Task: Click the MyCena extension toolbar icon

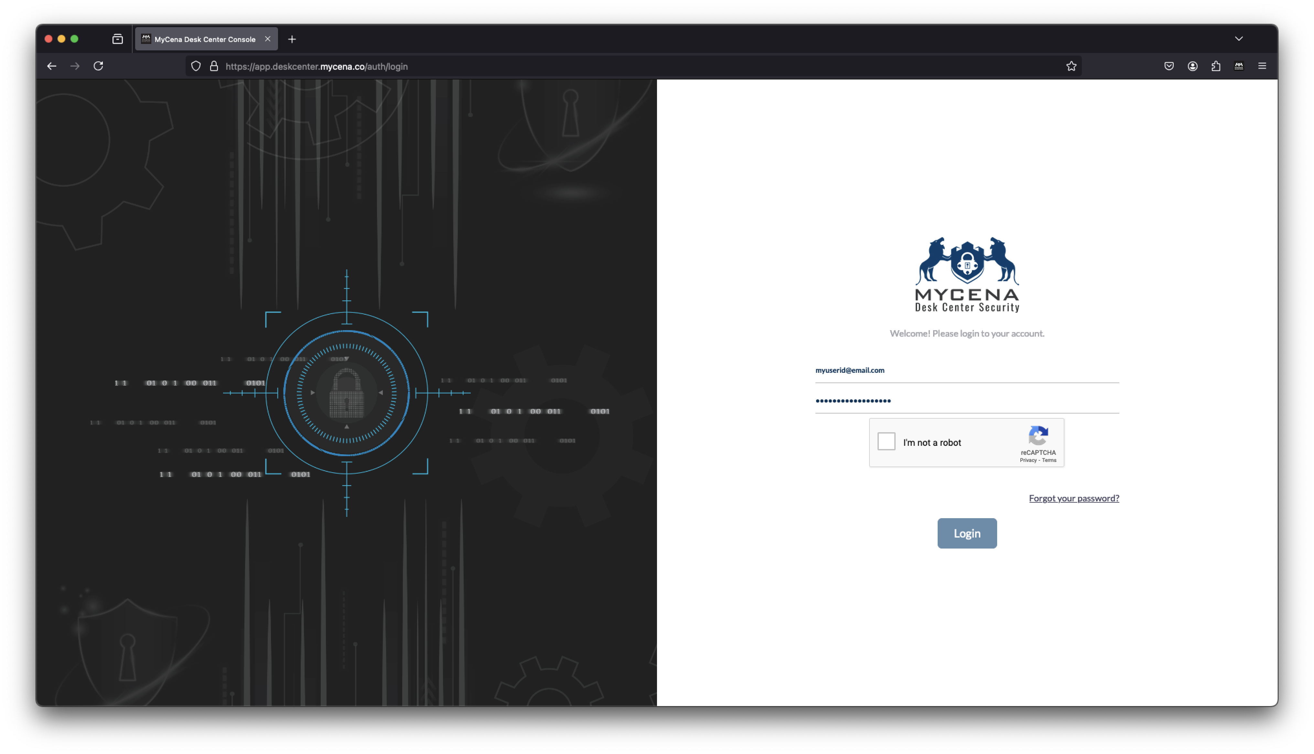Action: pyautogui.click(x=1239, y=66)
